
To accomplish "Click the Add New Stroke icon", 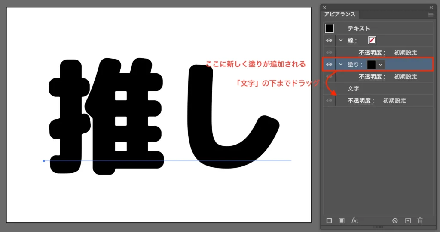I will coord(329,221).
